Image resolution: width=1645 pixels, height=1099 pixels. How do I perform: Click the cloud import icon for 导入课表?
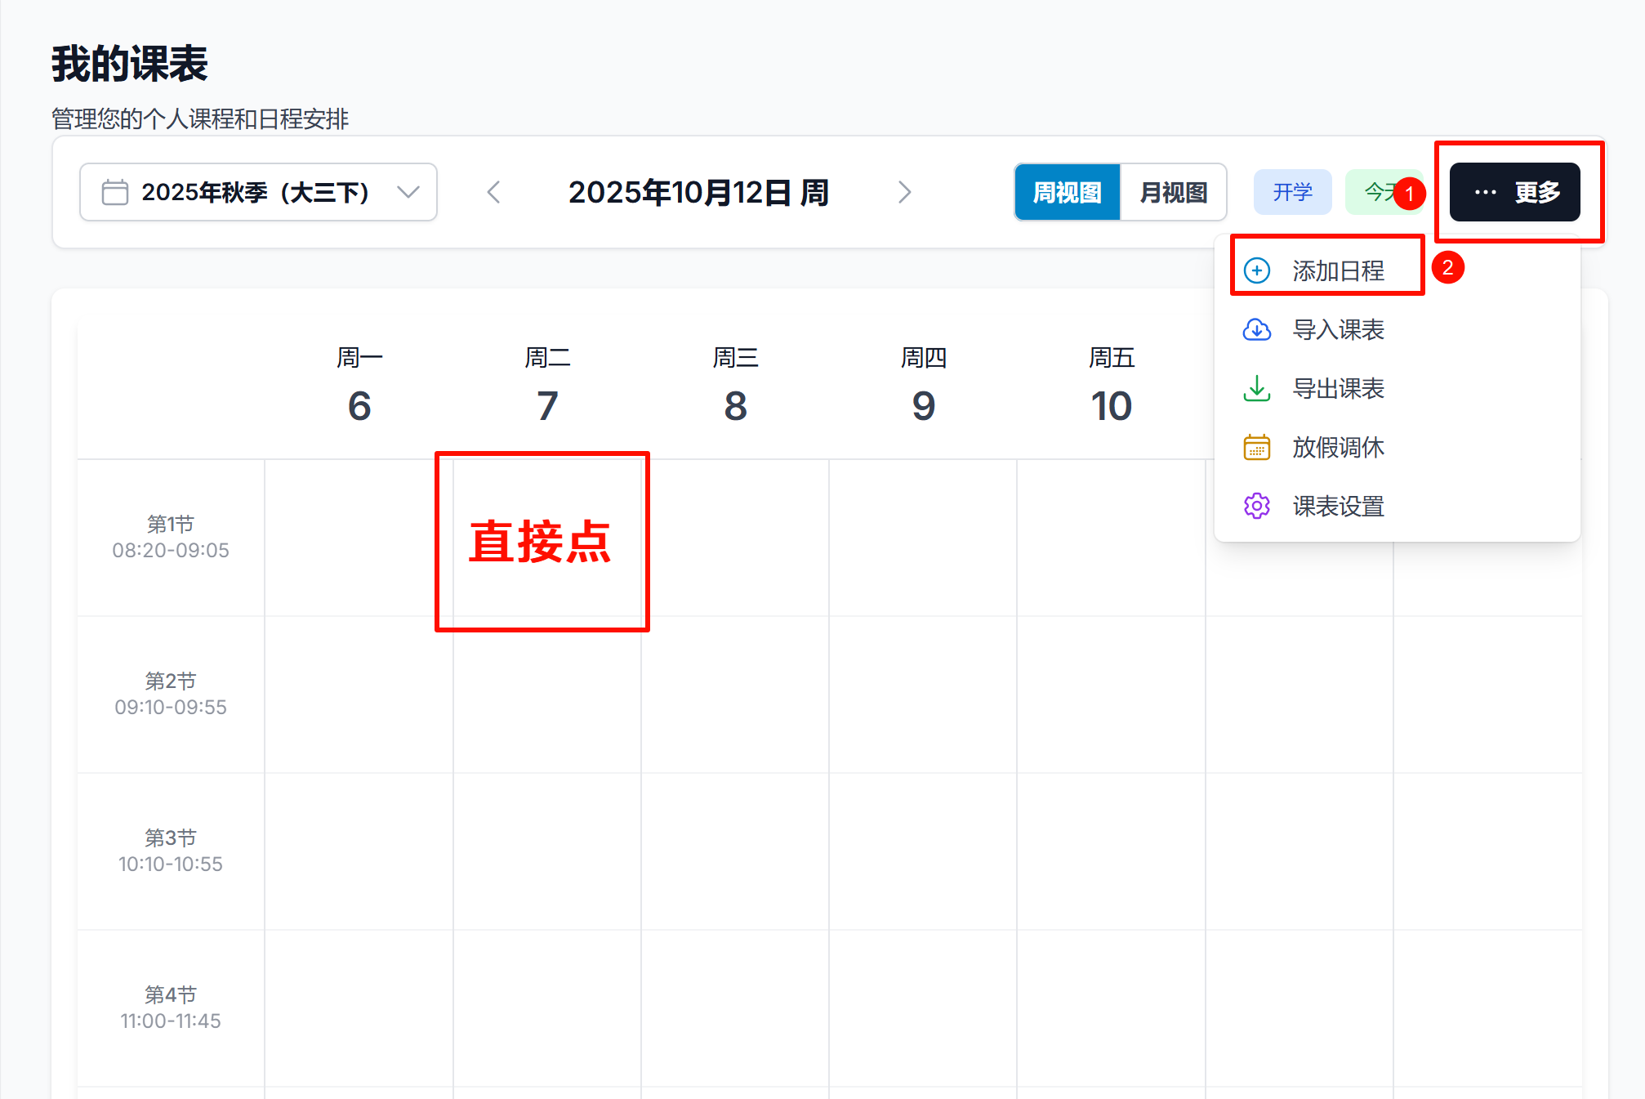(1256, 329)
